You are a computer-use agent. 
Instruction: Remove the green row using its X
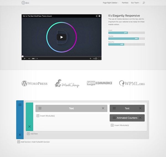pyautogui.click(x=29, y=126)
